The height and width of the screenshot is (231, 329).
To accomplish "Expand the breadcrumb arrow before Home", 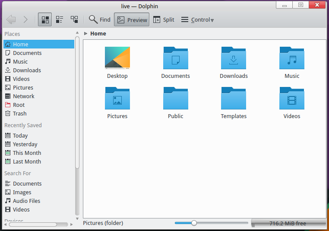I will click(86, 33).
